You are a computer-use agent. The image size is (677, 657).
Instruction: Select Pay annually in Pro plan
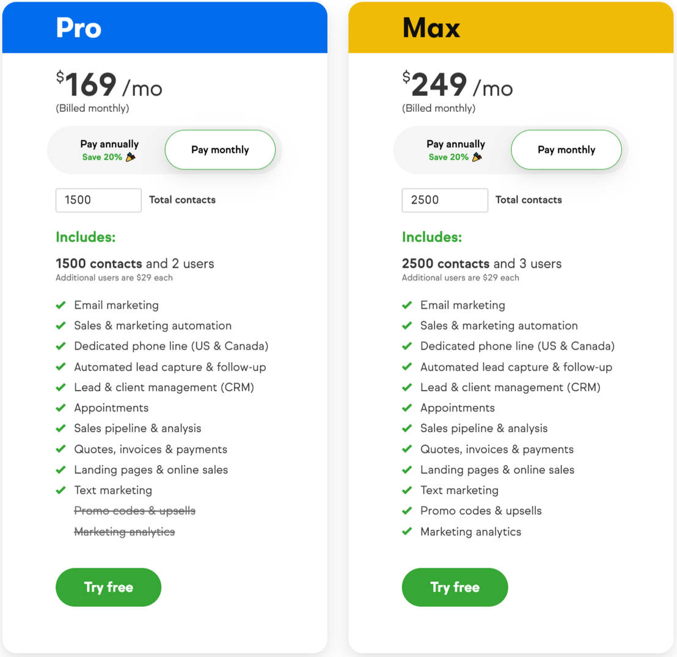[109, 150]
